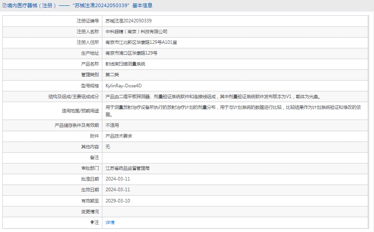Open the 详情 link in the last row
Screen dimensions: 374x232
pos(110,223)
